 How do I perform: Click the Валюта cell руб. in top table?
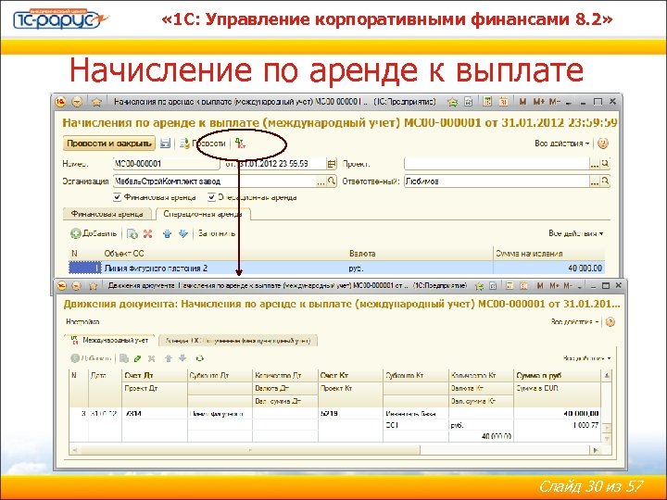420,268
